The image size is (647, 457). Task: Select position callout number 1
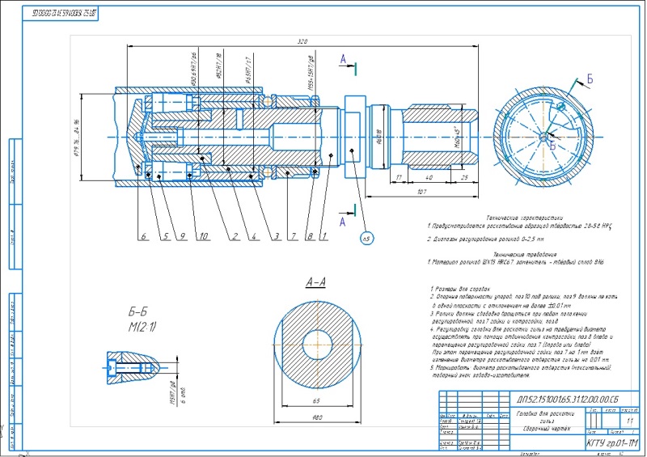click(324, 236)
